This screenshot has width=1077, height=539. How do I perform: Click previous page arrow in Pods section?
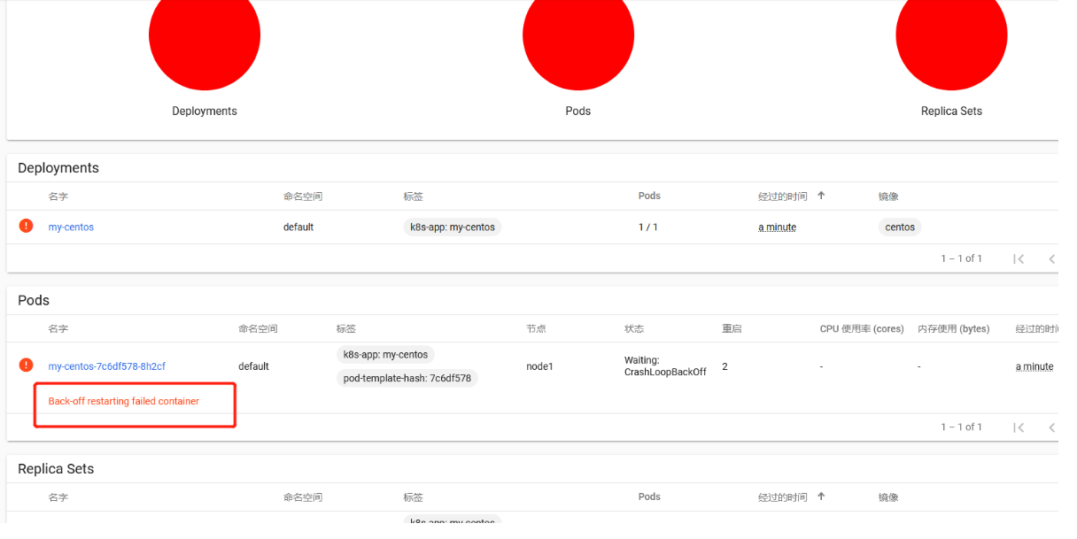pyautogui.click(x=1051, y=427)
